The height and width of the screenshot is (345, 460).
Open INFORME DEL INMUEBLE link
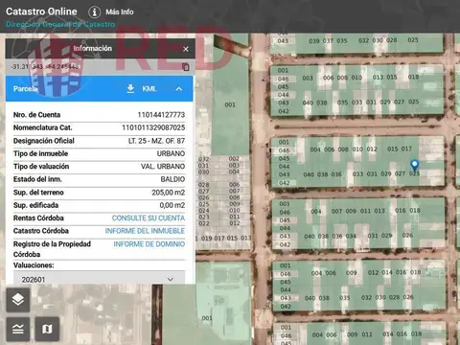[145, 231]
